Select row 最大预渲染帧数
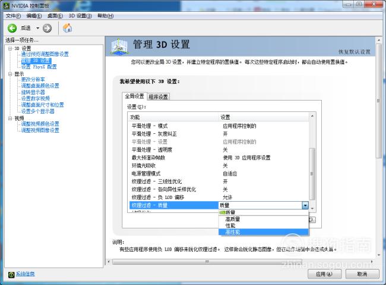This screenshot has width=386, height=285. click(x=219, y=158)
